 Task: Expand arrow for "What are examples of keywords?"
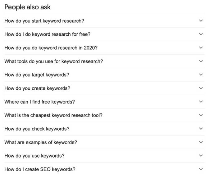[201, 142]
